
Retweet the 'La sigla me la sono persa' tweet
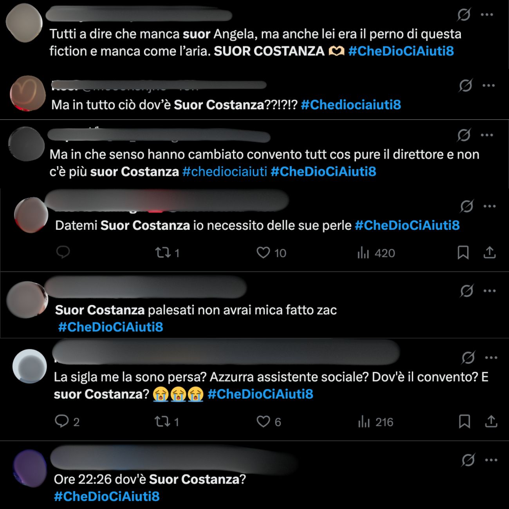click(162, 422)
